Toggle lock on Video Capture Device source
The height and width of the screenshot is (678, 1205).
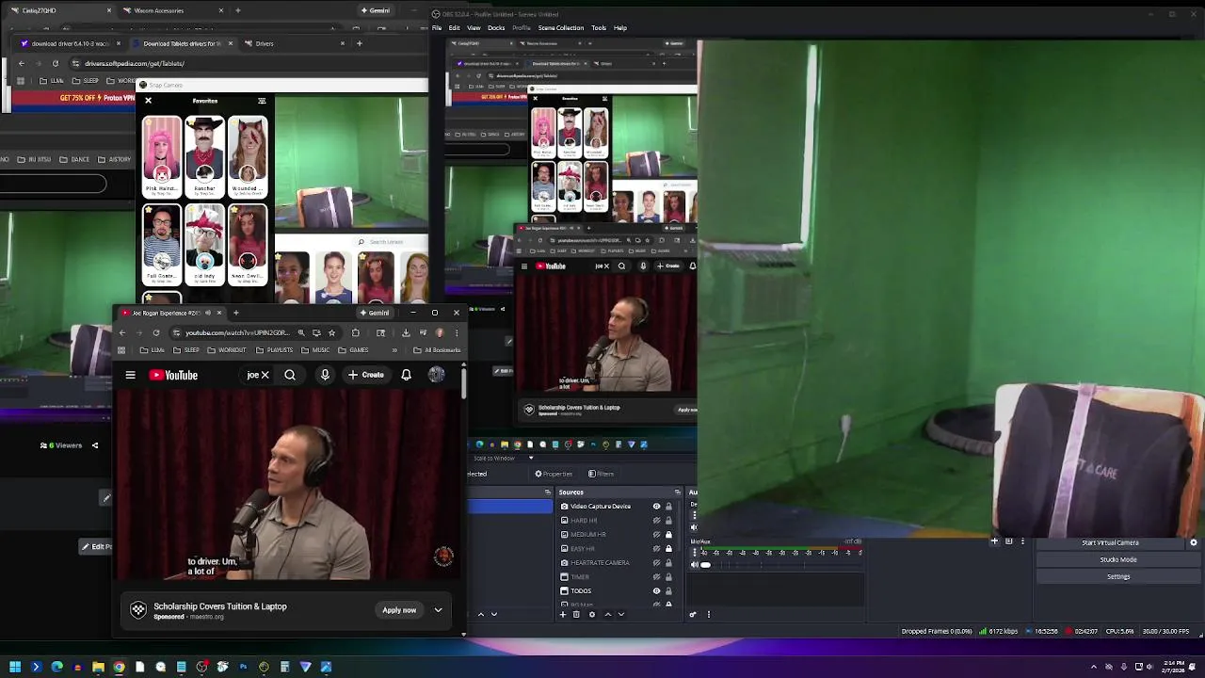point(668,507)
